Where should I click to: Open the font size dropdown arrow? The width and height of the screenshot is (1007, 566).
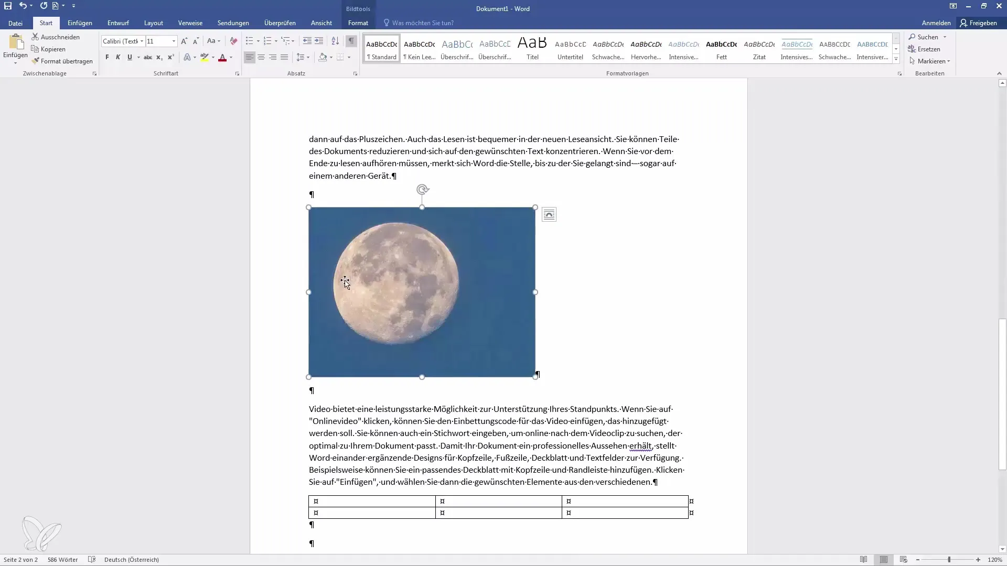[x=174, y=41]
